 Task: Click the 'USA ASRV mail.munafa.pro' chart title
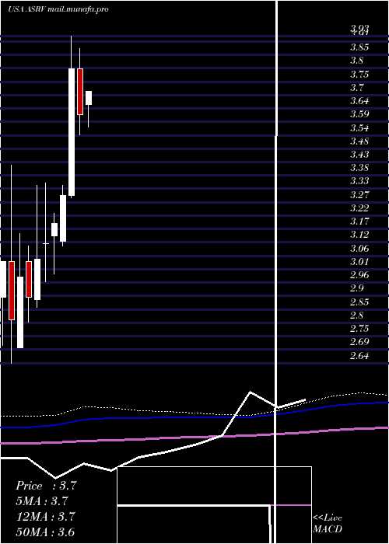58,9
